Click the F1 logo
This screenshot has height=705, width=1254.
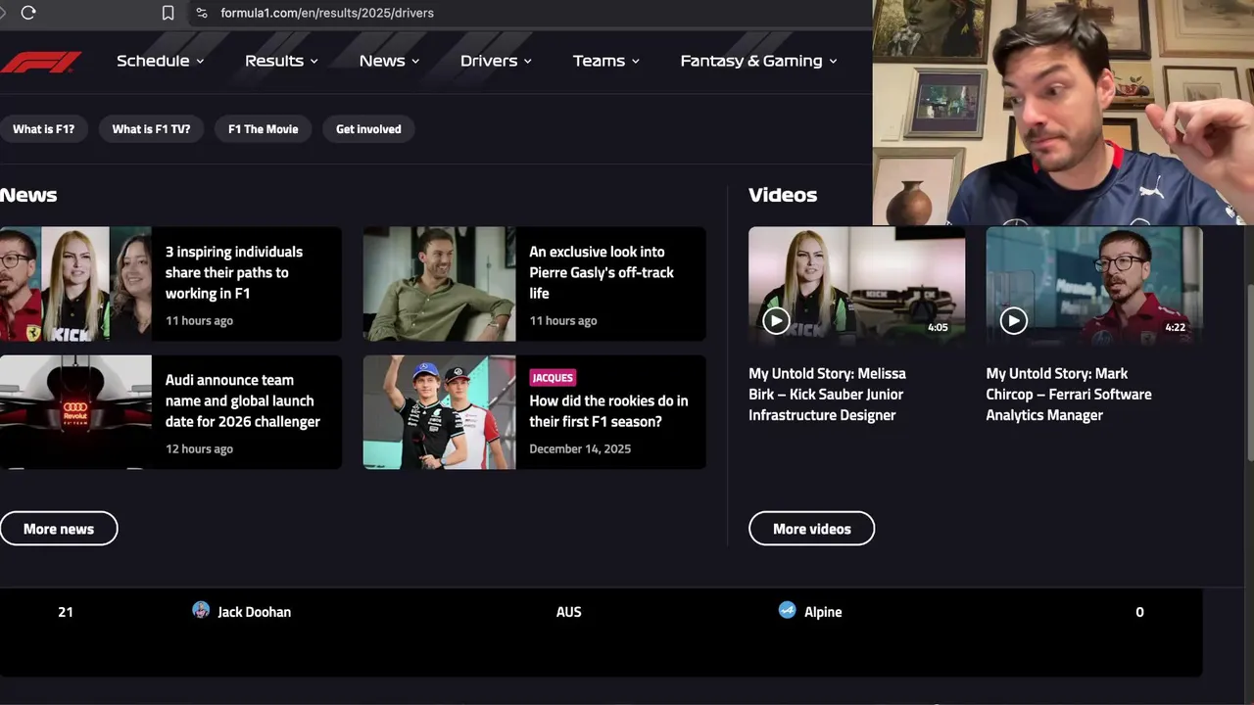tap(41, 62)
